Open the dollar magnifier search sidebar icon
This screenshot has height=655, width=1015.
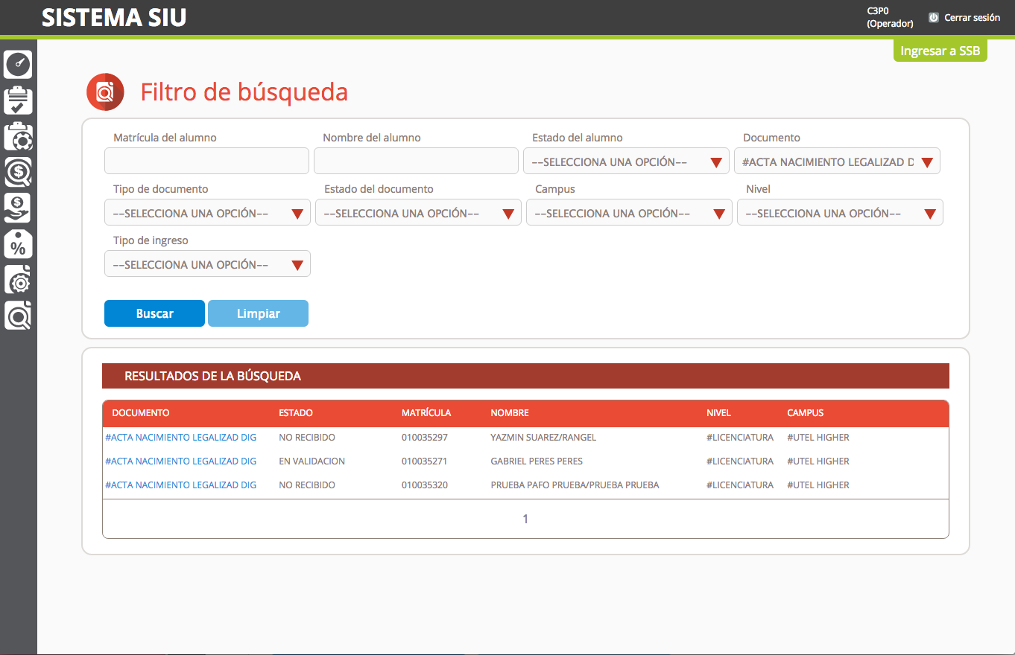tap(19, 172)
